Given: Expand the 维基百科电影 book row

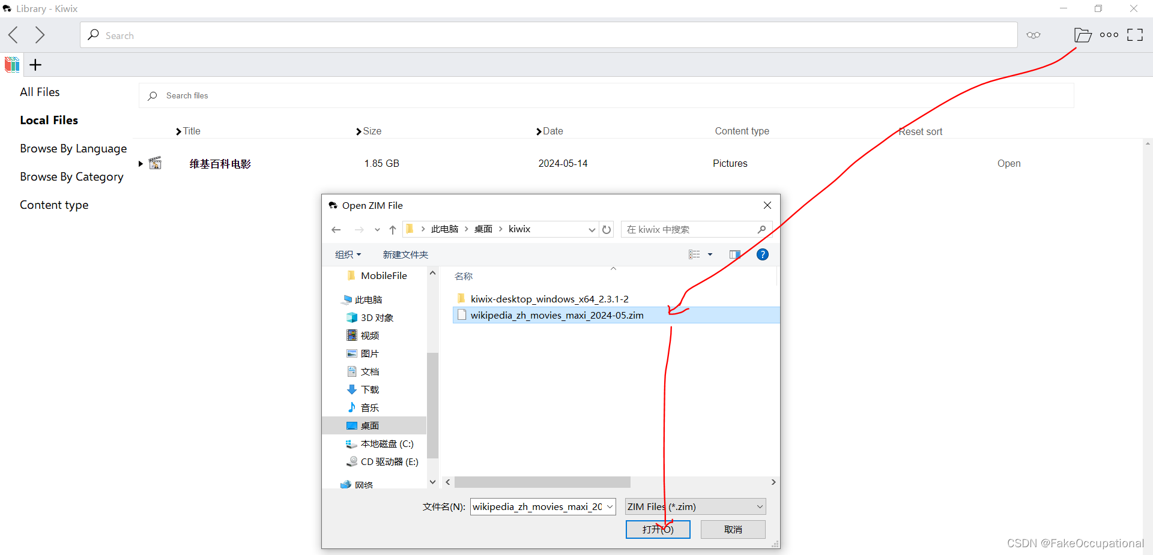Looking at the screenshot, I should click(141, 163).
